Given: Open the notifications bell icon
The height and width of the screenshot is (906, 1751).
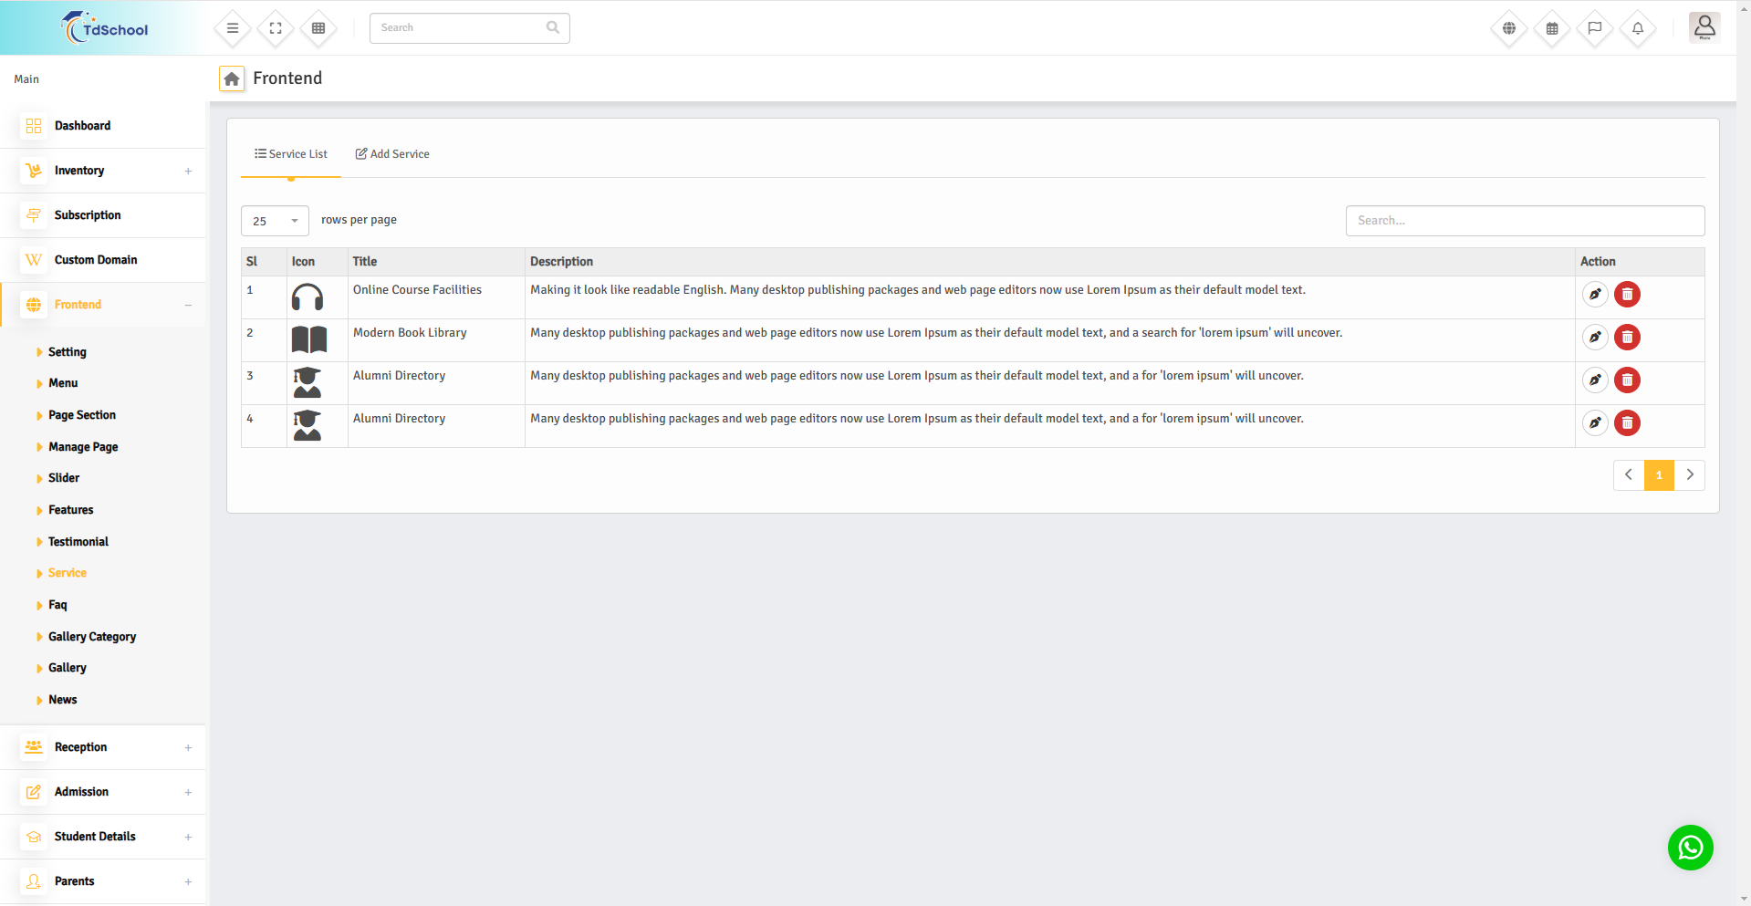Looking at the screenshot, I should [1638, 28].
